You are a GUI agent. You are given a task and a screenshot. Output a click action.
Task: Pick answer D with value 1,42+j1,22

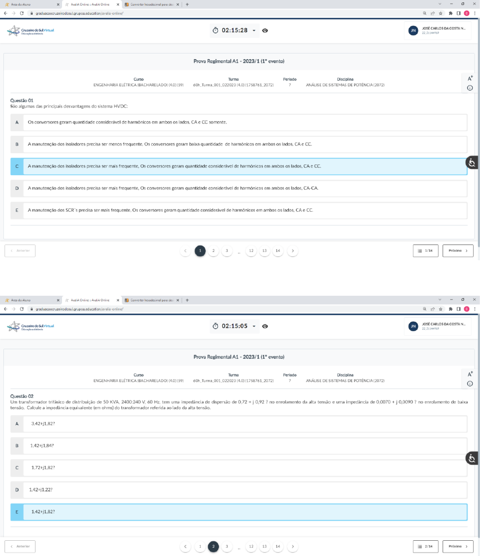click(239, 490)
